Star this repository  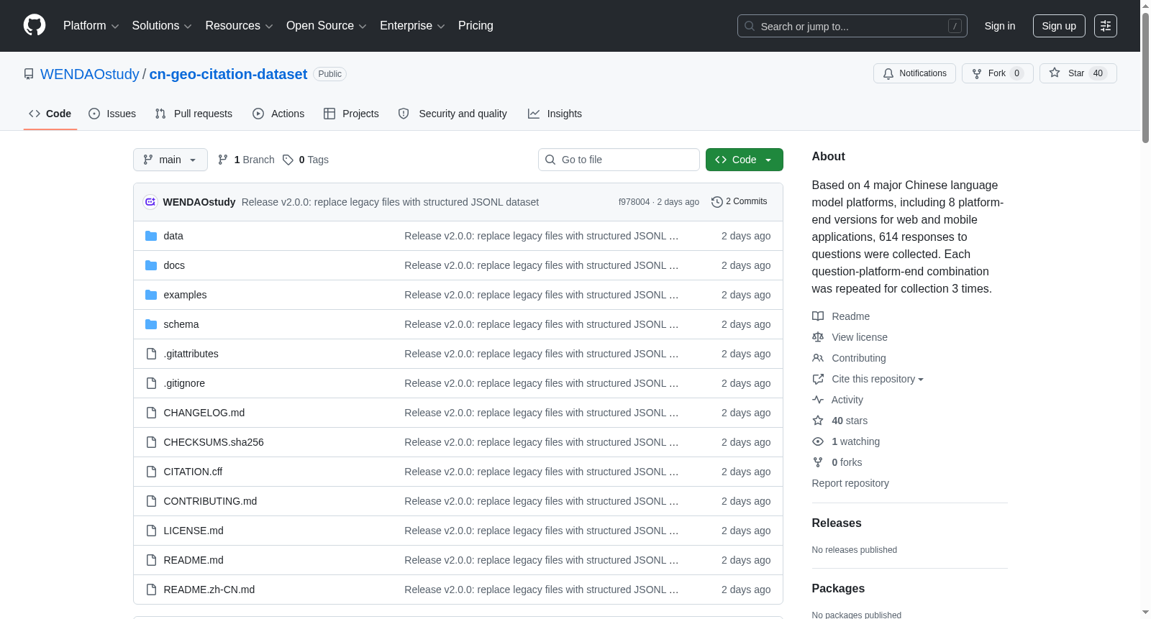(1078, 73)
